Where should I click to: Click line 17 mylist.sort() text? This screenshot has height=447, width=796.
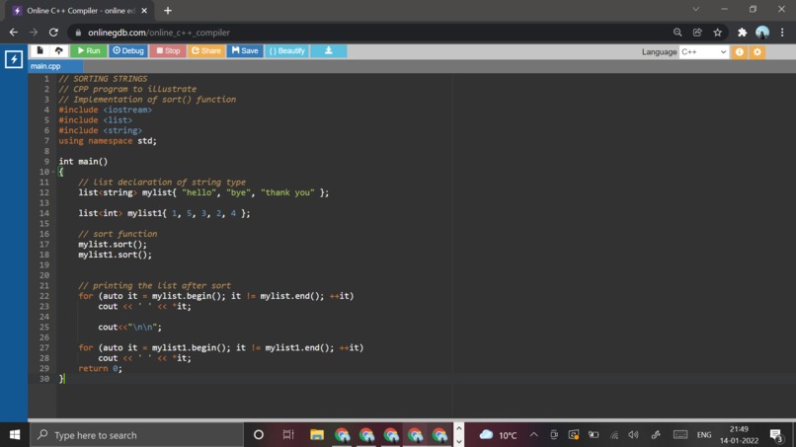coord(113,245)
